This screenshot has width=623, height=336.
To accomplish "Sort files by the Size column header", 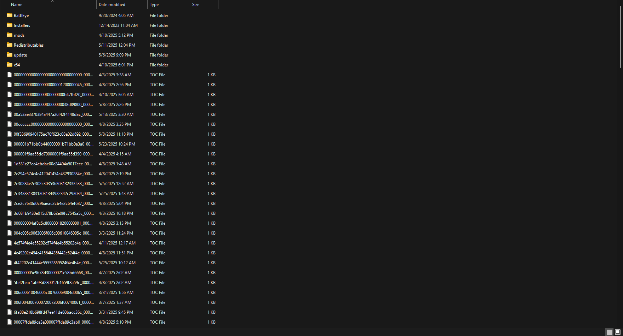I will pyautogui.click(x=196, y=5).
